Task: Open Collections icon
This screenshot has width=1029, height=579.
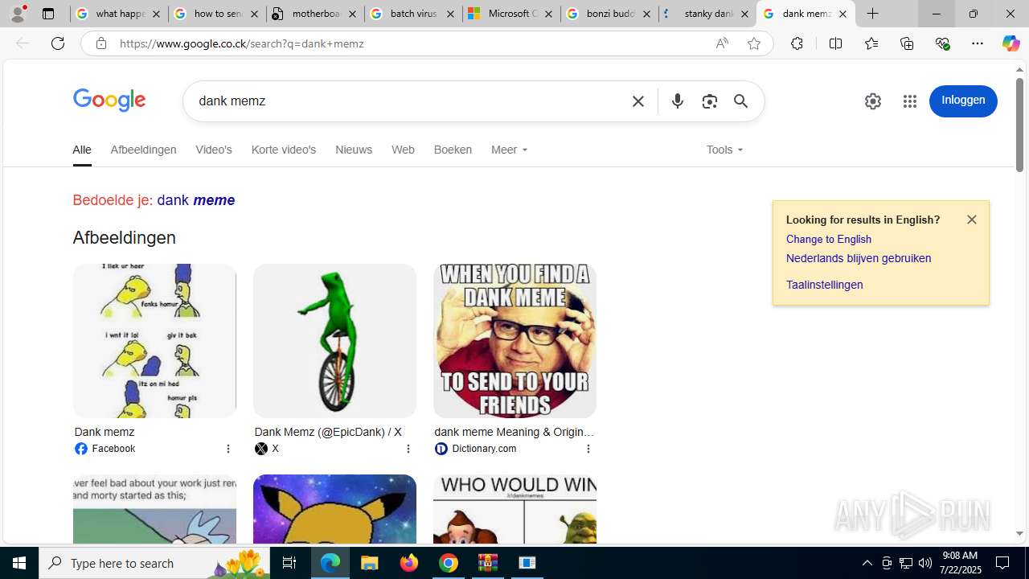Action: [x=907, y=43]
